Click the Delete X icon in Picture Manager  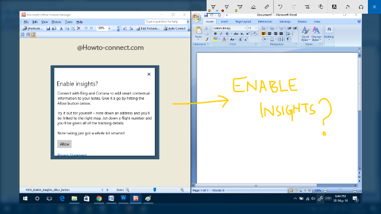tap(79, 29)
